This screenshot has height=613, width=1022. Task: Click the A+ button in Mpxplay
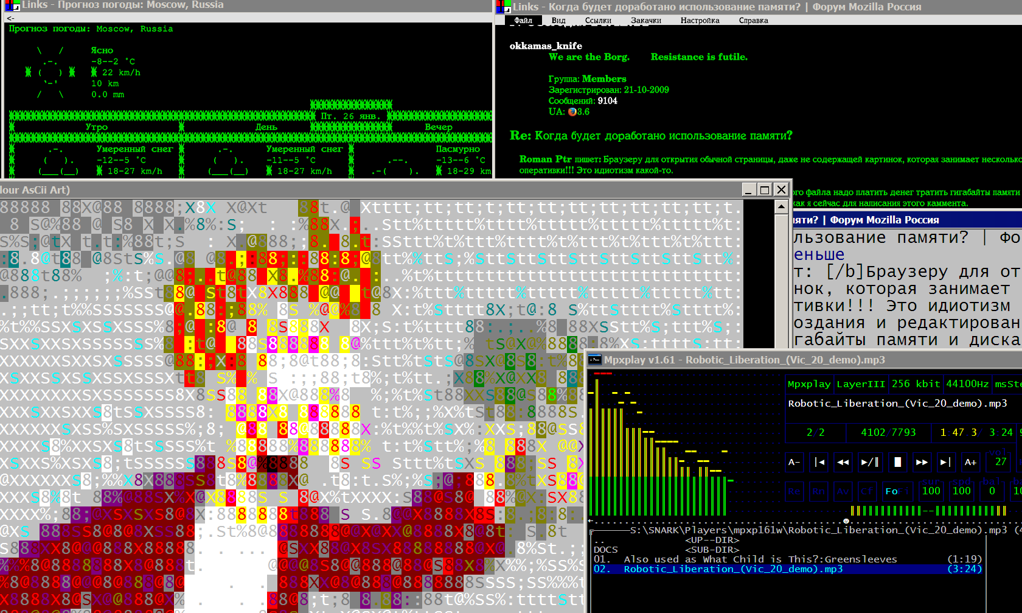click(970, 462)
